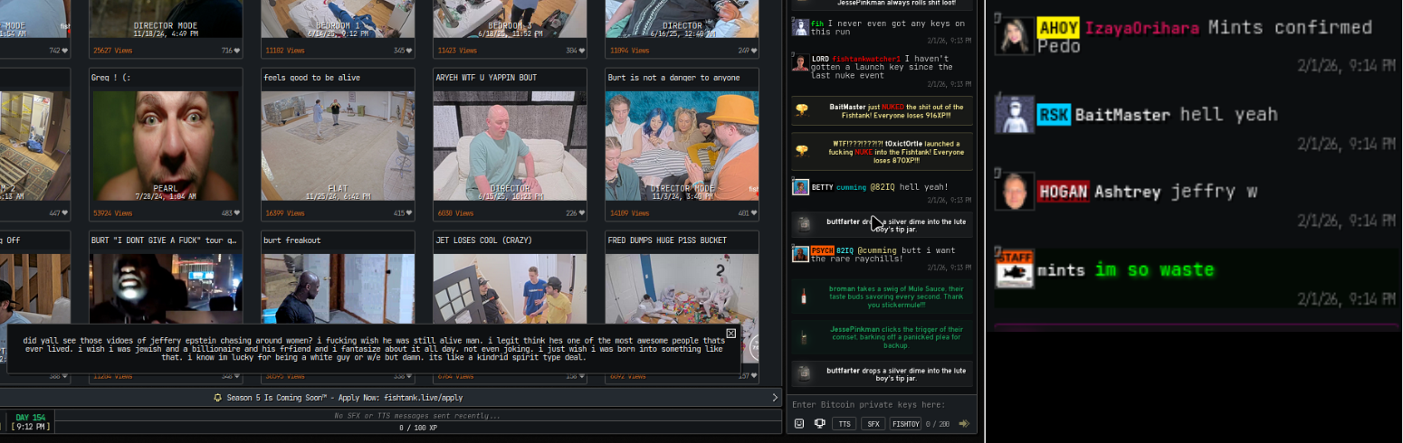The width and height of the screenshot is (1403, 443).
Task: Click the HOGAN badge
Action: pos(1064,192)
